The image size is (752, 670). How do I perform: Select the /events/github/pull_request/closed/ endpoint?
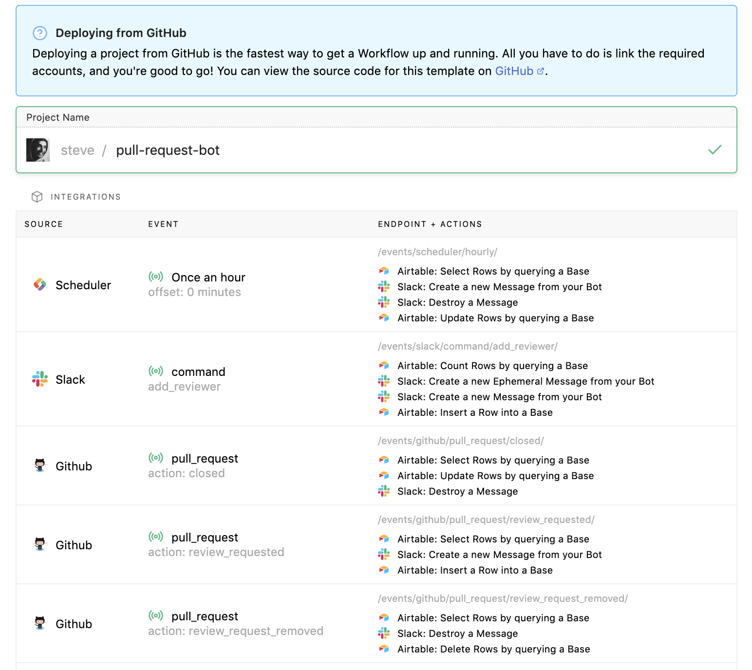click(x=461, y=441)
